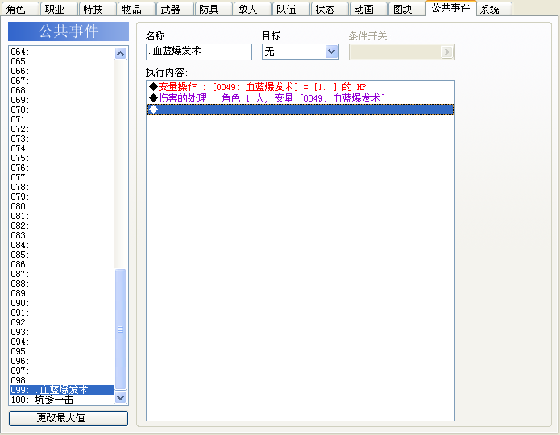Screen dimensions: 560x435
Task: Click the 更改最大值 button
Action: click(x=68, y=418)
